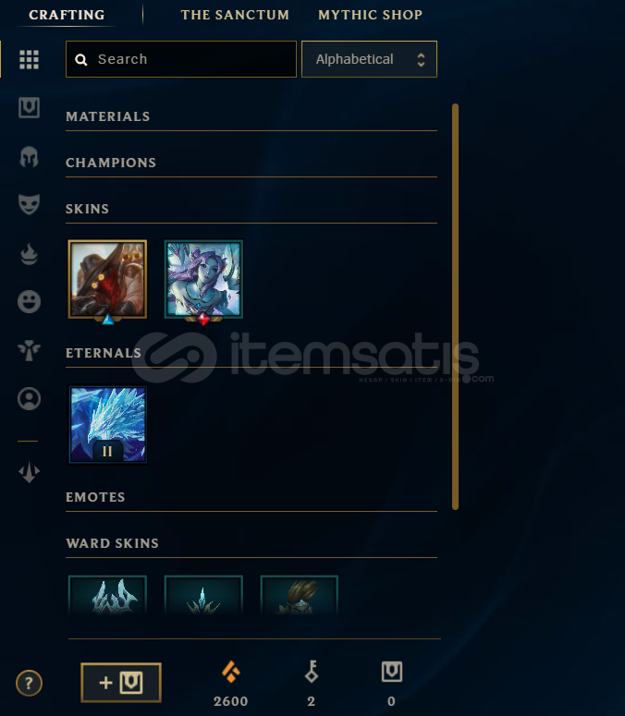This screenshot has height=716, width=625.
Task: Filter loot by skins mask icon
Action: tap(29, 204)
